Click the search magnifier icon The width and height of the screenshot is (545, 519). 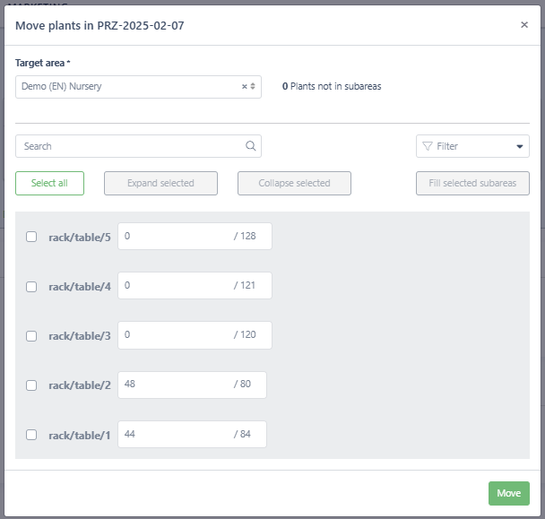[251, 145]
